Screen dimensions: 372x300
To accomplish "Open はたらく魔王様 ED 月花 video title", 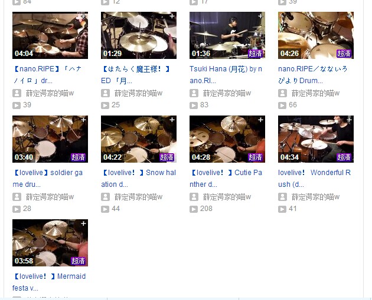I will [x=135, y=75].
